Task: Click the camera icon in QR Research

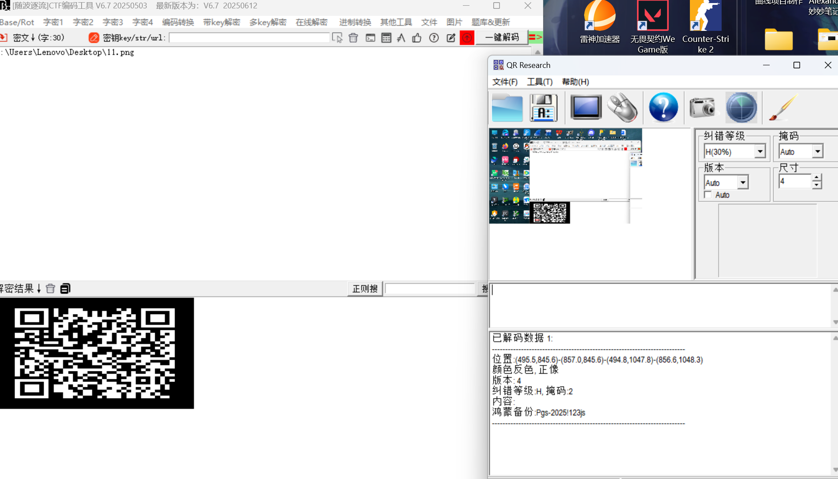Action: point(703,107)
